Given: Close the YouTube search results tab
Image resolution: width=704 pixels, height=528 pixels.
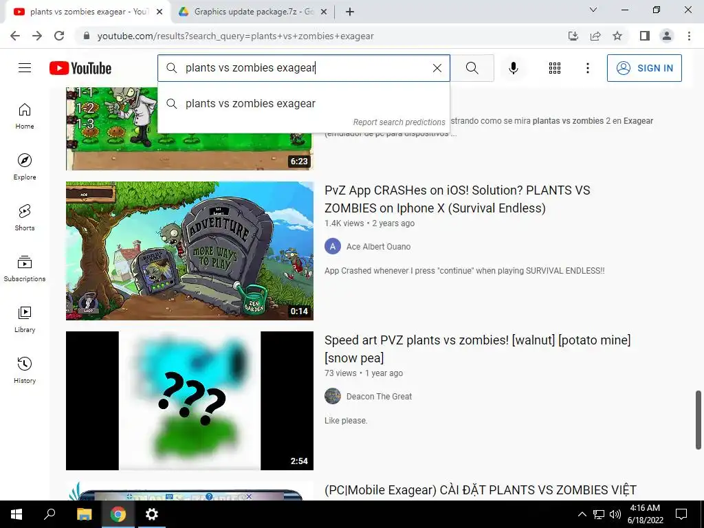Looking at the screenshot, I should click(x=159, y=12).
